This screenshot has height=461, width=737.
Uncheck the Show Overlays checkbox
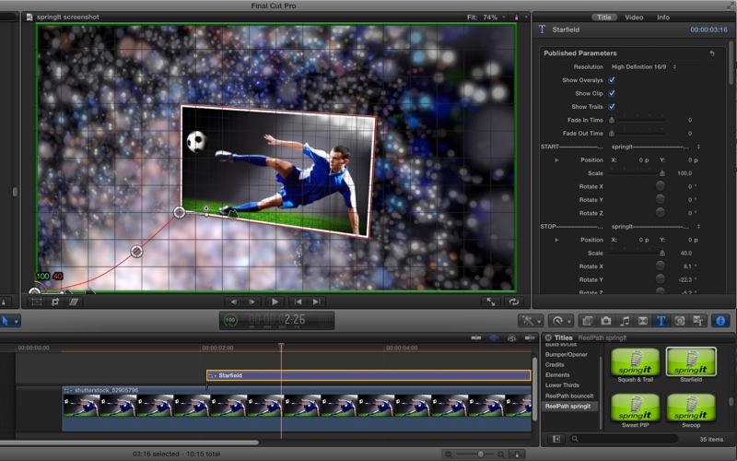(612, 80)
